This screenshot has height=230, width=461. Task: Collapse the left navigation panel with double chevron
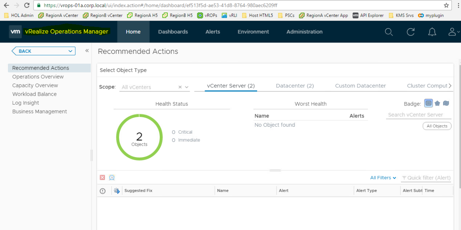87,51
